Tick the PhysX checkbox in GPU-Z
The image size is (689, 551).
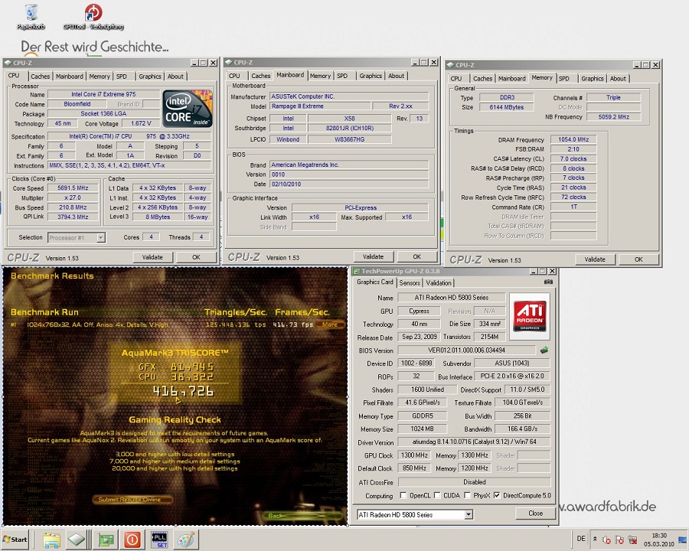coord(467,495)
